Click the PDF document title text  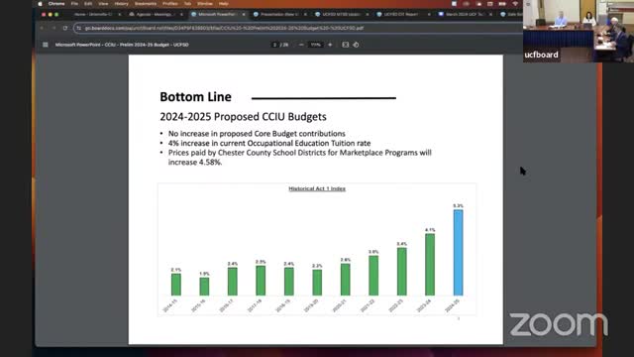tap(122, 45)
